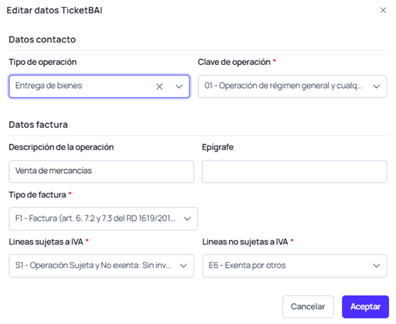This screenshot has width=396, height=324.
Task: Close the Editar datos TicketBAI dialog
Action: pos(383,10)
